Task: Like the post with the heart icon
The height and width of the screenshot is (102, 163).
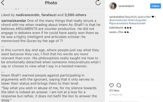Action: click(x=111, y=85)
